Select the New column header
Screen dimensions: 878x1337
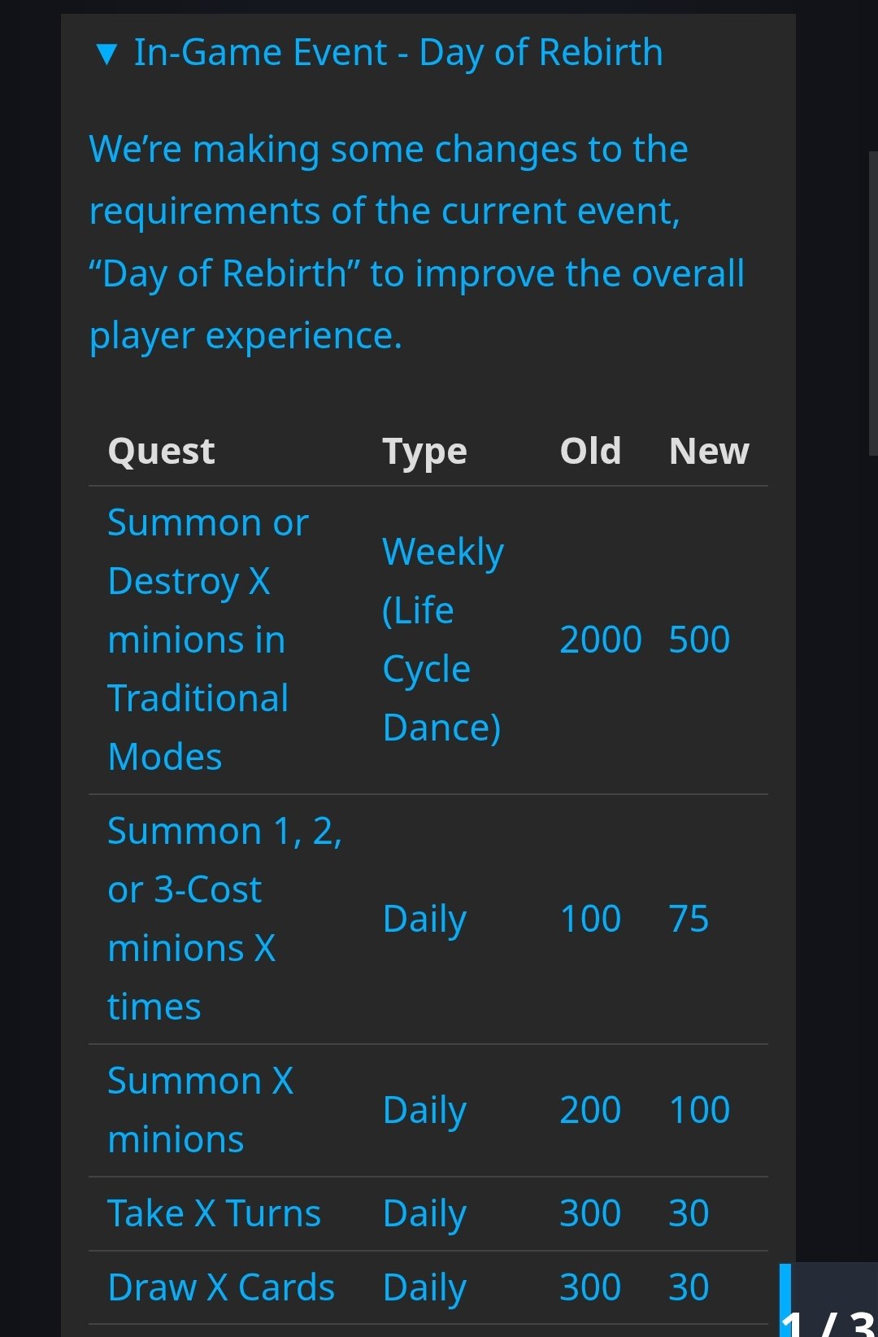pos(709,451)
